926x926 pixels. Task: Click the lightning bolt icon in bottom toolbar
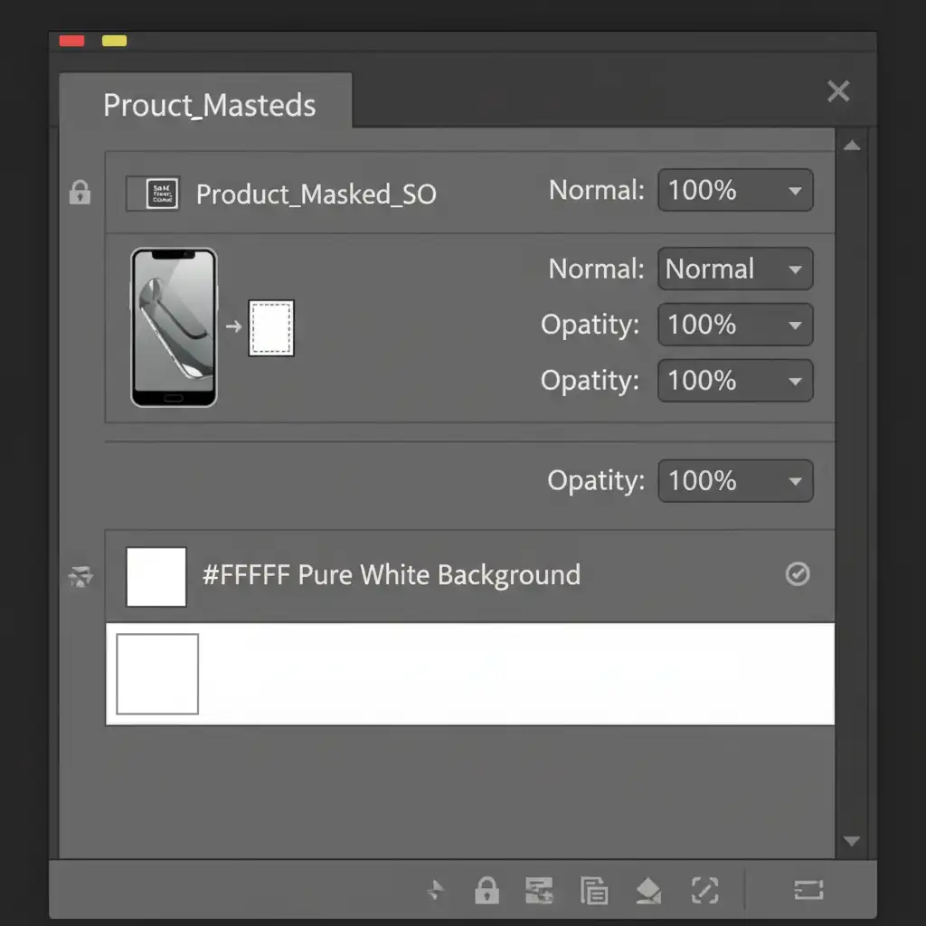(x=436, y=891)
